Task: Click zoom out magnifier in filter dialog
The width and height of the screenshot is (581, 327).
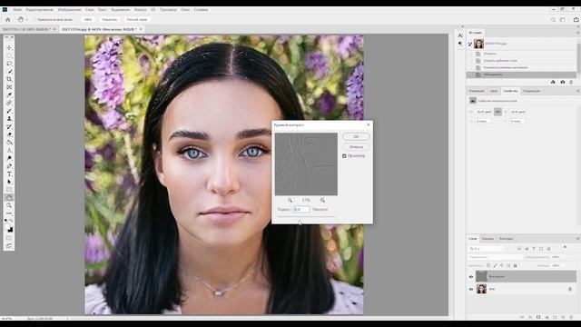Action: [x=290, y=200]
